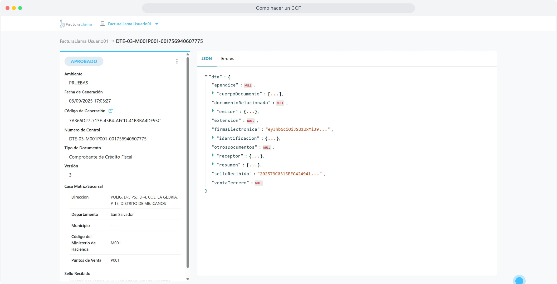Open the three-dot options menu
557x284 pixels.
[177, 61]
